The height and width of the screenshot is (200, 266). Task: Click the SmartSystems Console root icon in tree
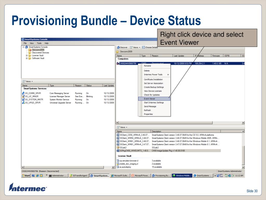(x=27, y=47)
